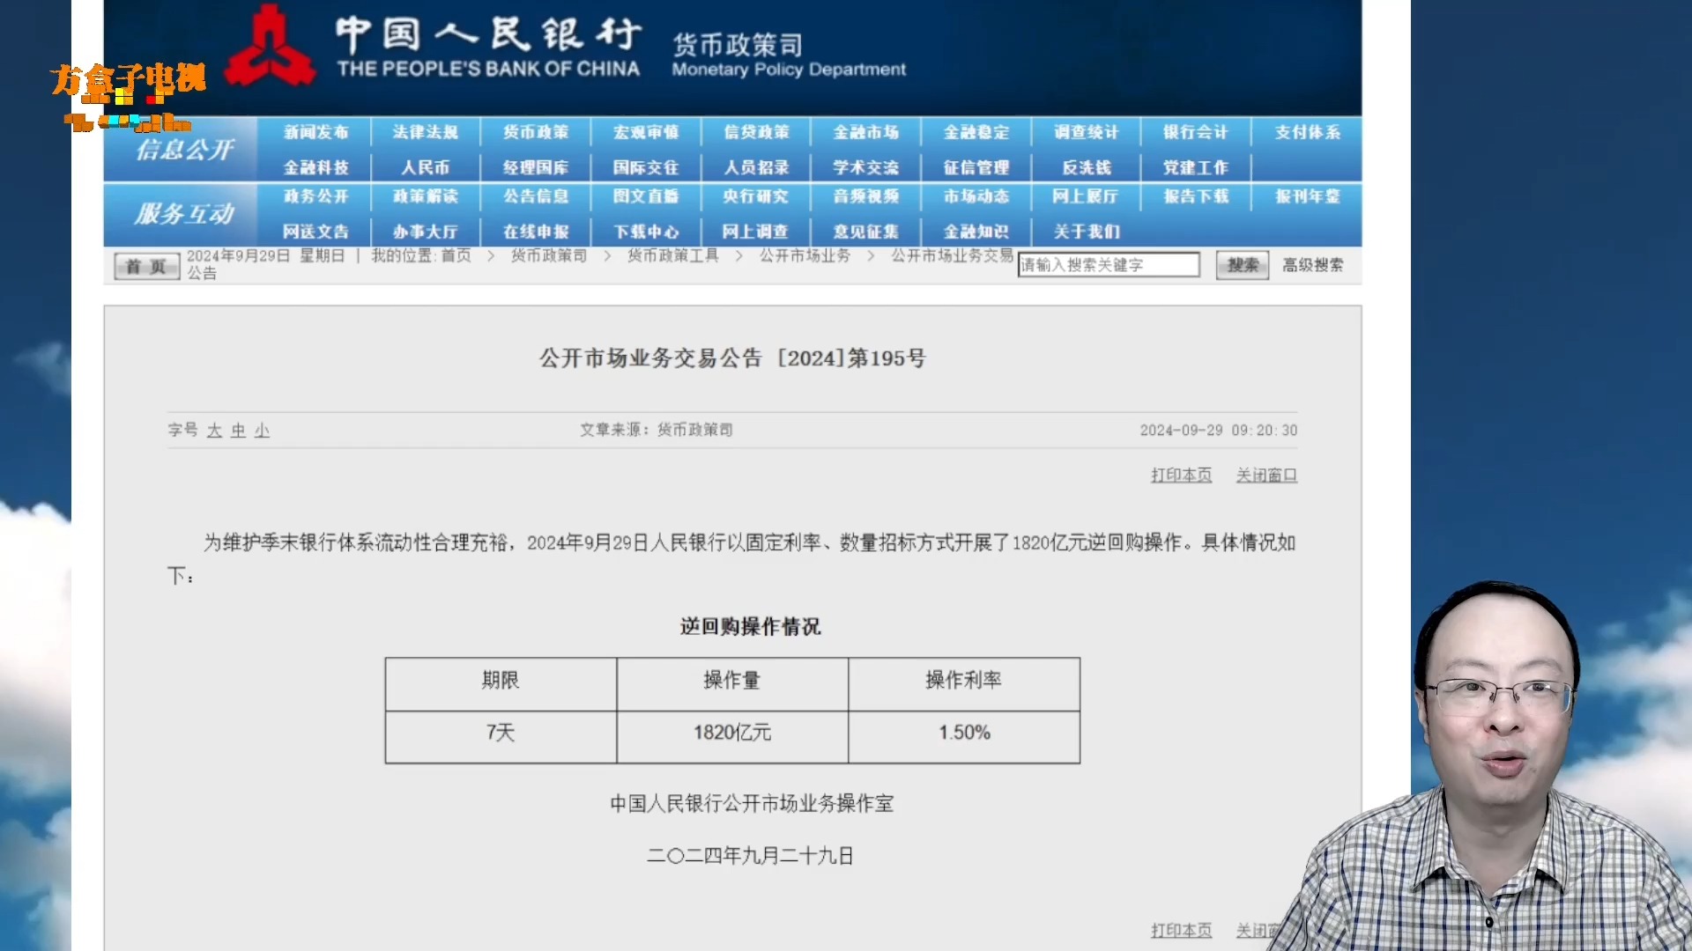
Task: Set font size to large 大
Action: pyautogui.click(x=214, y=431)
